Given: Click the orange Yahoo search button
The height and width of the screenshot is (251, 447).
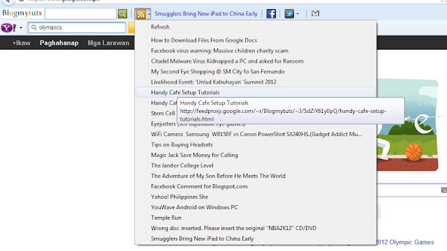Looking at the screenshot, I should point(131,28).
